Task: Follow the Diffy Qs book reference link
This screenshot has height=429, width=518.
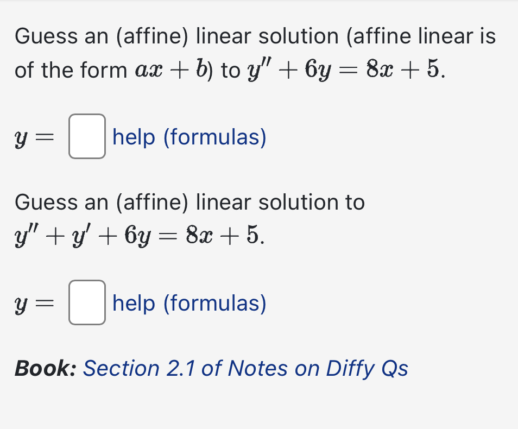Action: [245, 369]
